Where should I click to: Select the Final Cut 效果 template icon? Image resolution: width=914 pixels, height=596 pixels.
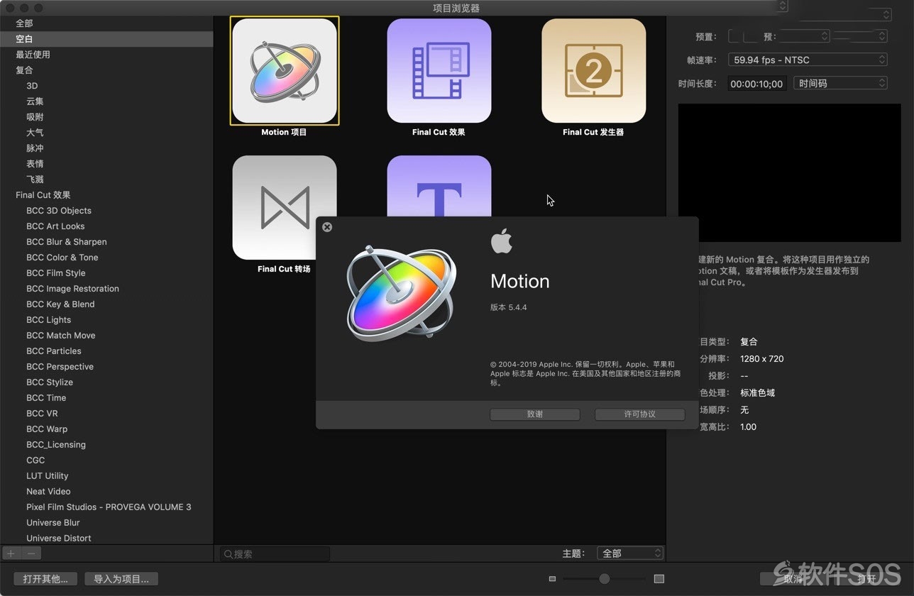(x=439, y=71)
